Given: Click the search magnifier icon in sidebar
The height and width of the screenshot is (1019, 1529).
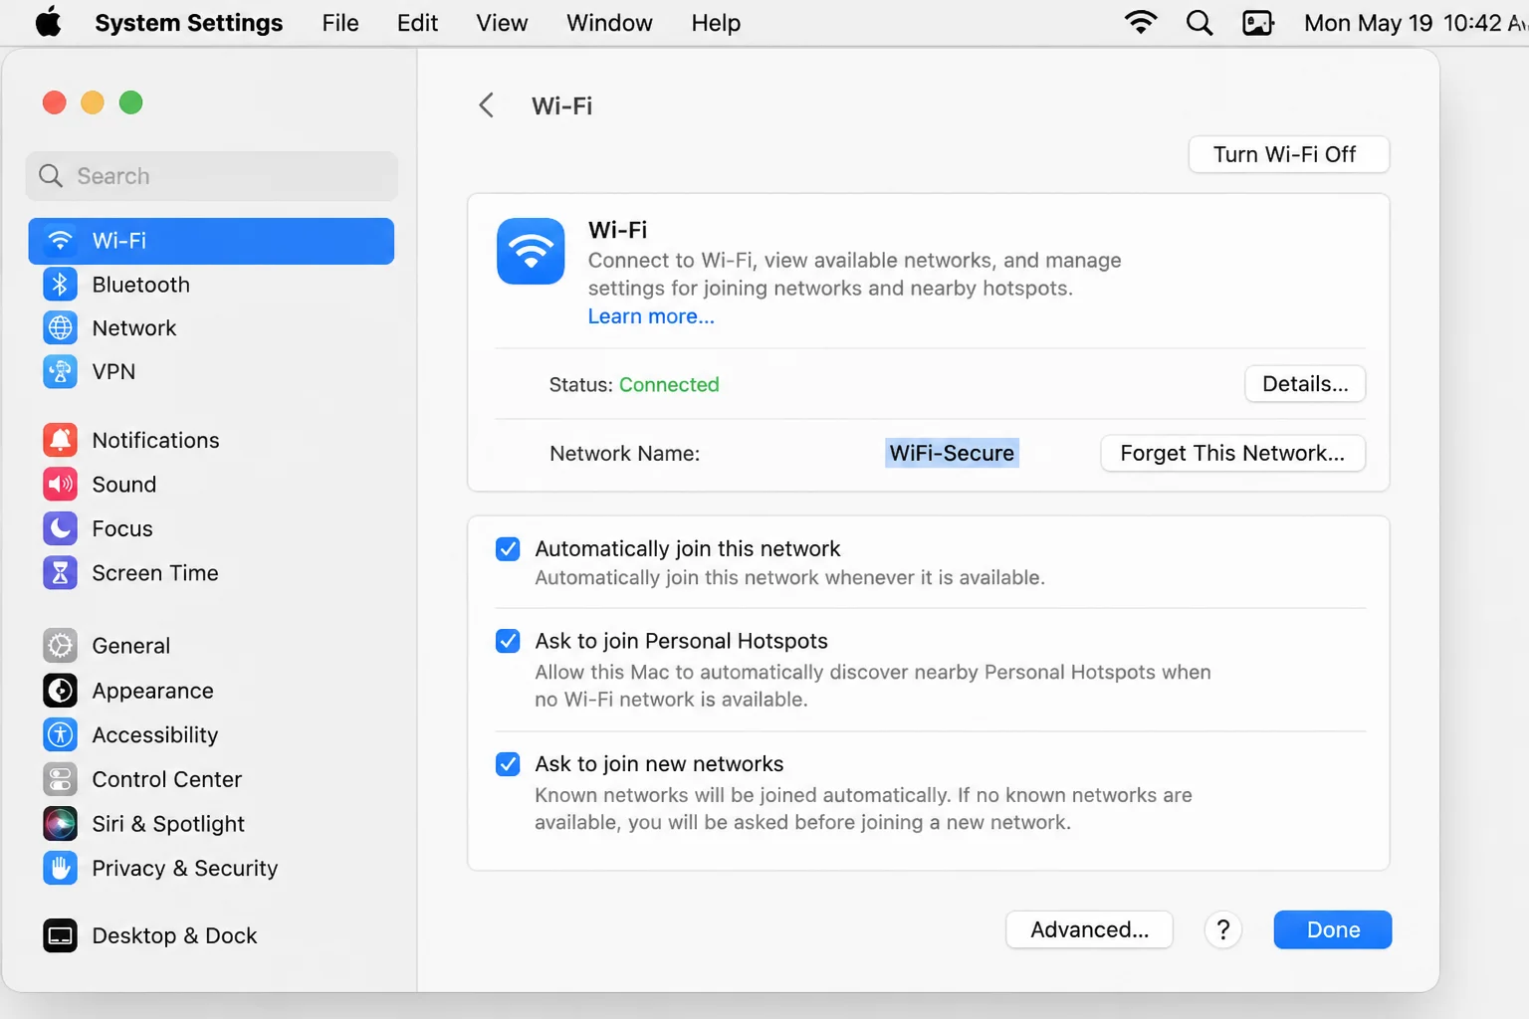Looking at the screenshot, I should click(x=51, y=176).
